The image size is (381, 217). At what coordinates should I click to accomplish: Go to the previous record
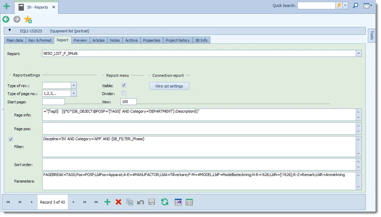tap(31, 202)
